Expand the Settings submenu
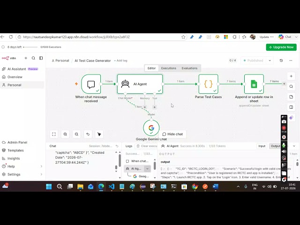300x225 pixels. click(41, 174)
